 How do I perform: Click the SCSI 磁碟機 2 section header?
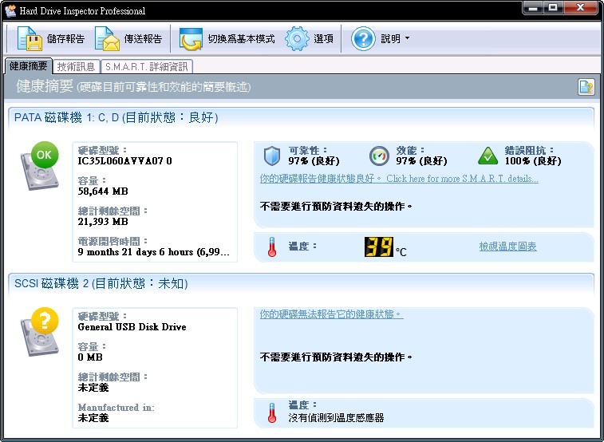point(301,284)
